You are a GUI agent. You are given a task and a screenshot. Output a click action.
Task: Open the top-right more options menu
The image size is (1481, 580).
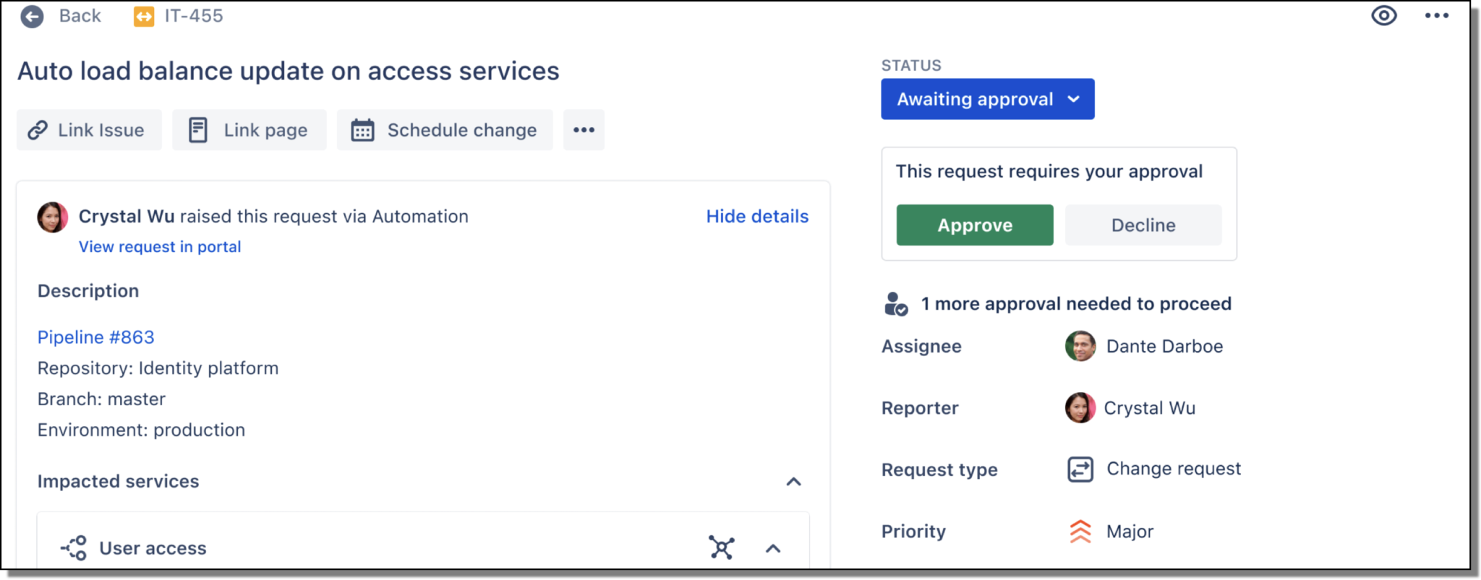click(1436, 15)
